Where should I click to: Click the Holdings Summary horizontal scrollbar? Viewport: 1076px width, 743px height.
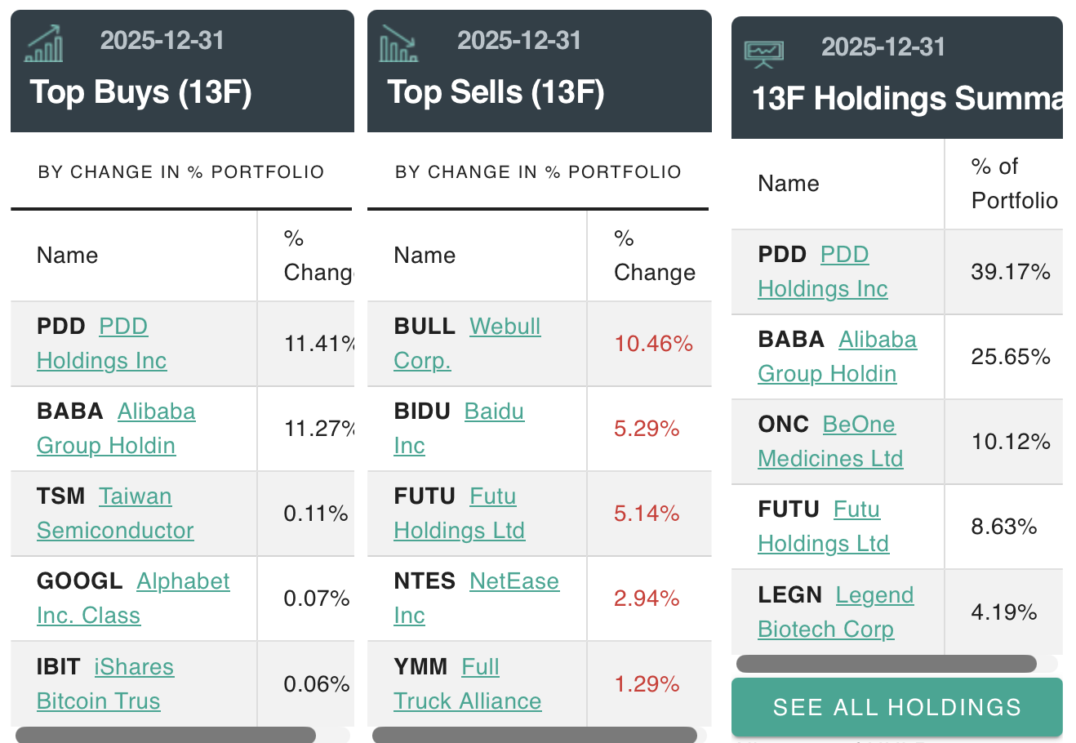pyautogui.click(x=886, y=664)
